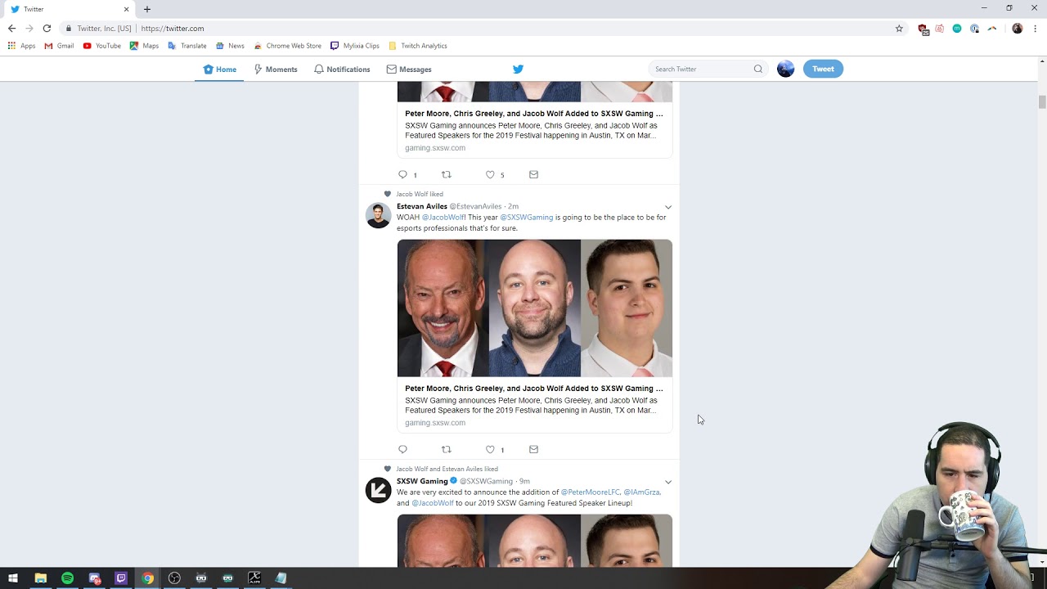The height and width of the screenshot is (589, 1047).
Task: Open the Windows Start menu
Action: 13,578
